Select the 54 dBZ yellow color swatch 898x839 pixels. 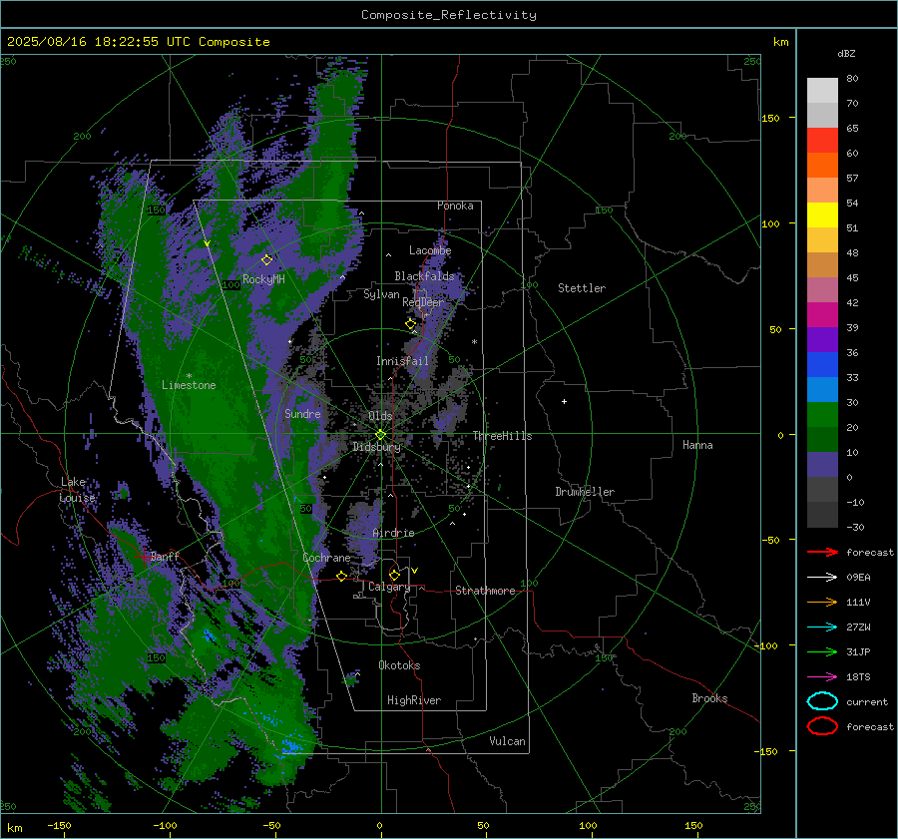pos(822,215)
